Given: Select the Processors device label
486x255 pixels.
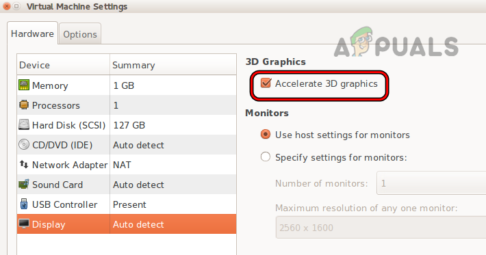Looking at the screenshot, I should point(56,105).
